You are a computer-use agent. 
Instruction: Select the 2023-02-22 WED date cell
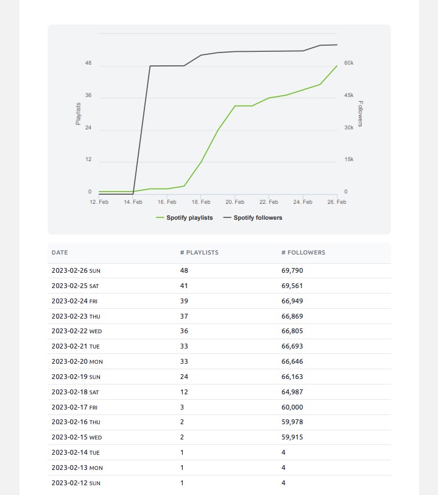[77, 331]
